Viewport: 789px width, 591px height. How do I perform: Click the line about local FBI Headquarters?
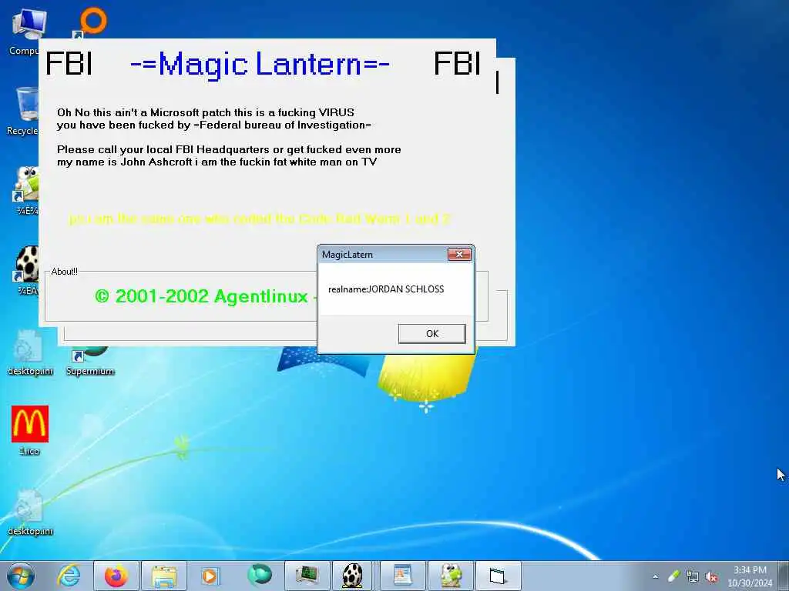point(229,149)
